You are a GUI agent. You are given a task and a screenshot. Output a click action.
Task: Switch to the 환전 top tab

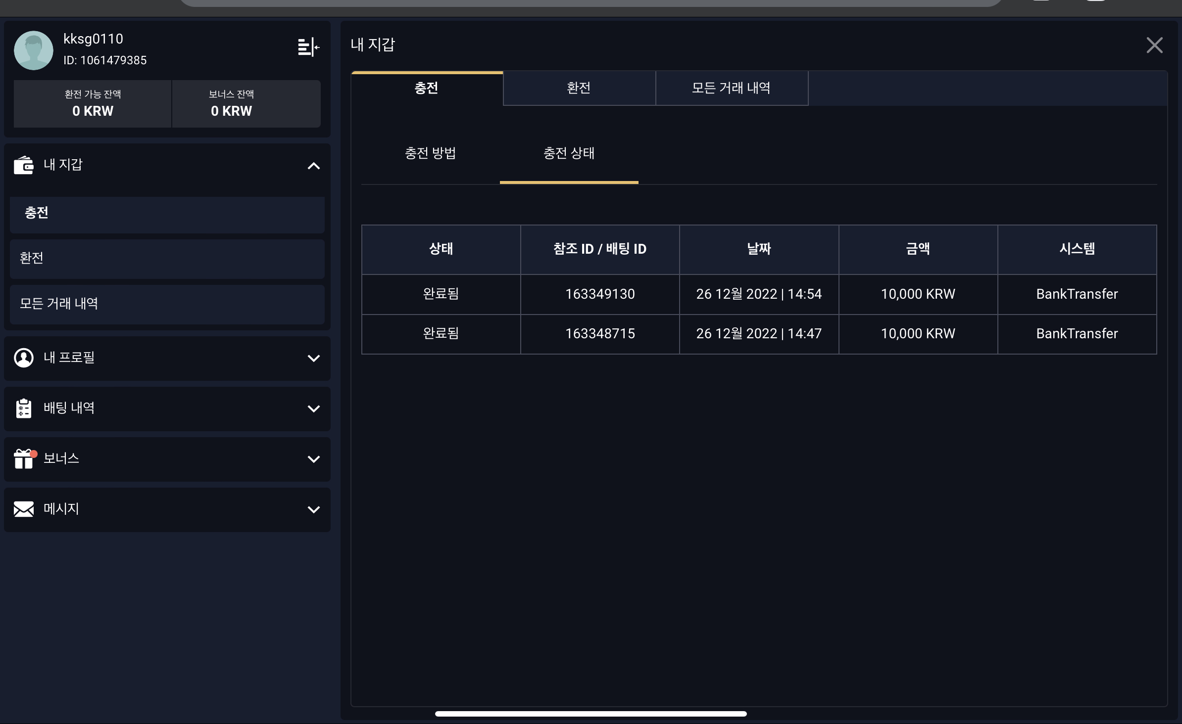[579, 88]
